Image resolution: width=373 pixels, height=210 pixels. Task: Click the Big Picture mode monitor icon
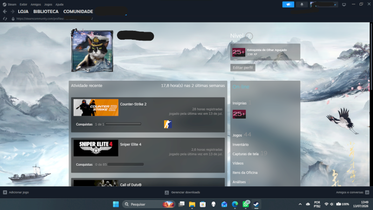(344, 5)
